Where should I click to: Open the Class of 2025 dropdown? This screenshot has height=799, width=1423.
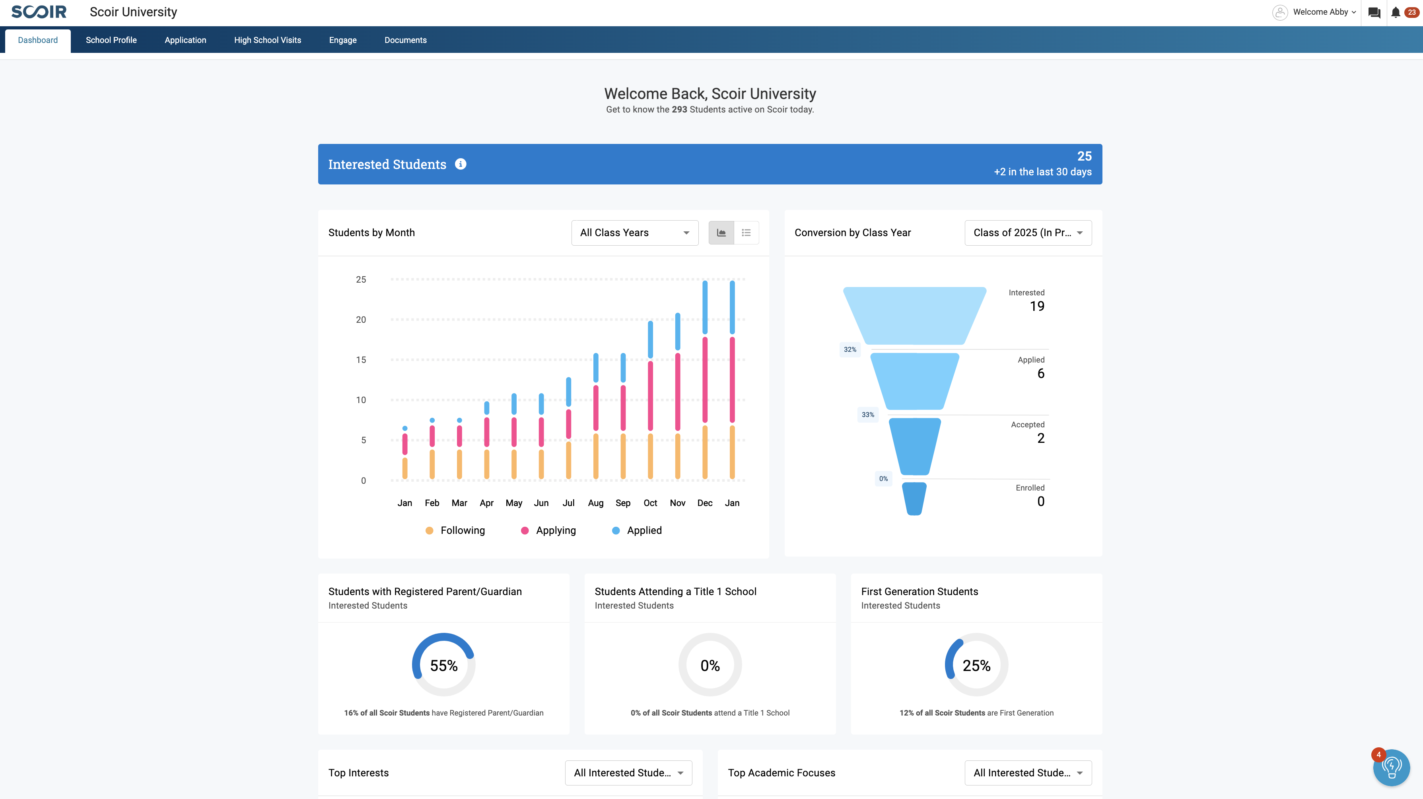(x=1027, y=233)
